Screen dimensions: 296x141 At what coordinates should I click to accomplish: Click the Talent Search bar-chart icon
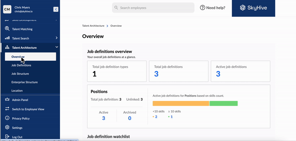(7, 38)
